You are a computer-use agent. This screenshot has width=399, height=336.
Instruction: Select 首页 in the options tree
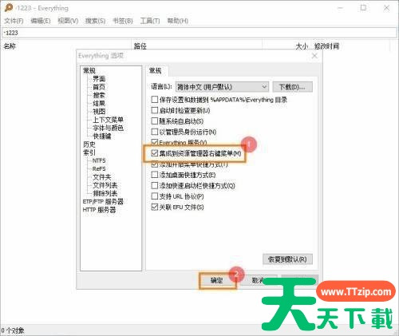pyautogui.click(x=99, y=87)
